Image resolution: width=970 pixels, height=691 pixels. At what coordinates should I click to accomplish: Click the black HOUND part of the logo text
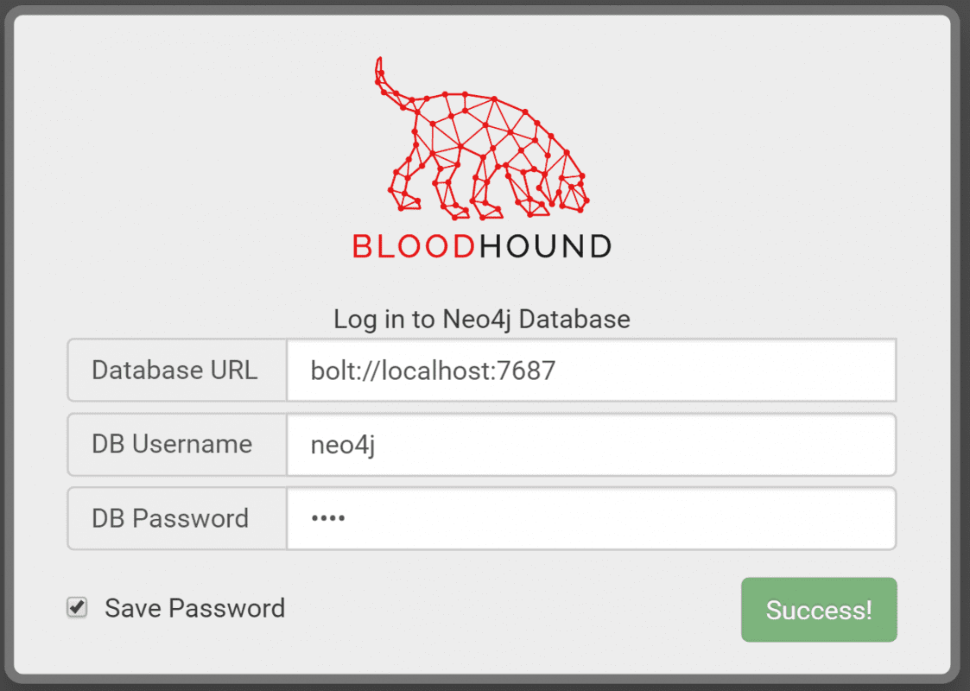click(x=544, y=246)
